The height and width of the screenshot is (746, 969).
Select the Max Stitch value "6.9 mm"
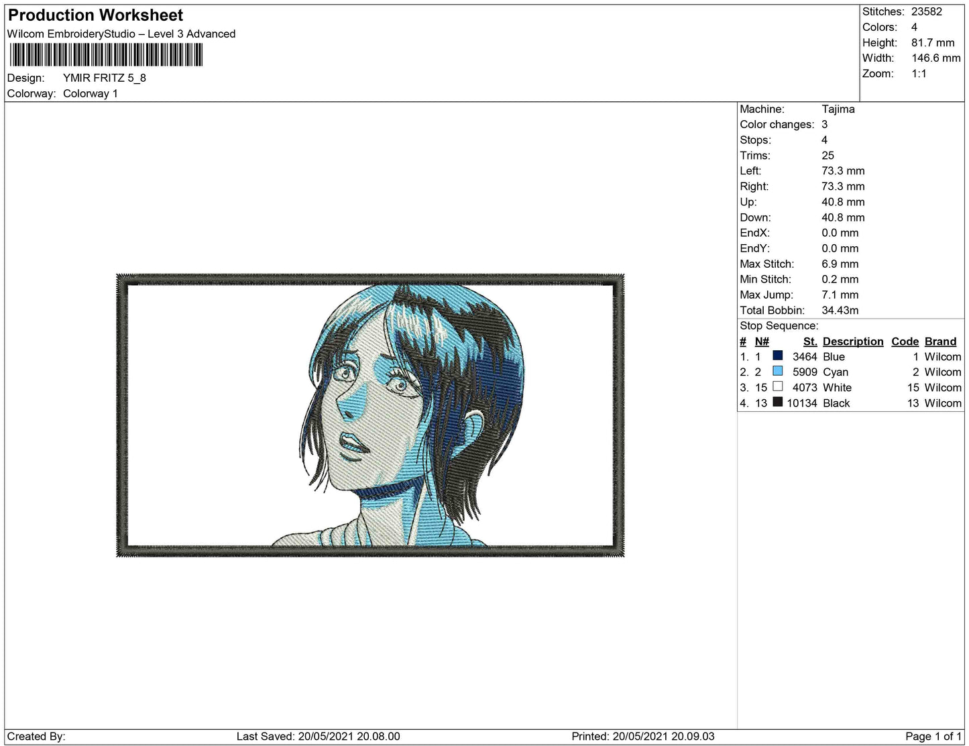point(840,264)
